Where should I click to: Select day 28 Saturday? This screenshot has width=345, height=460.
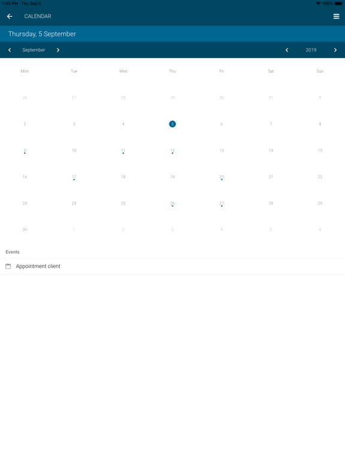click(271, 203)
